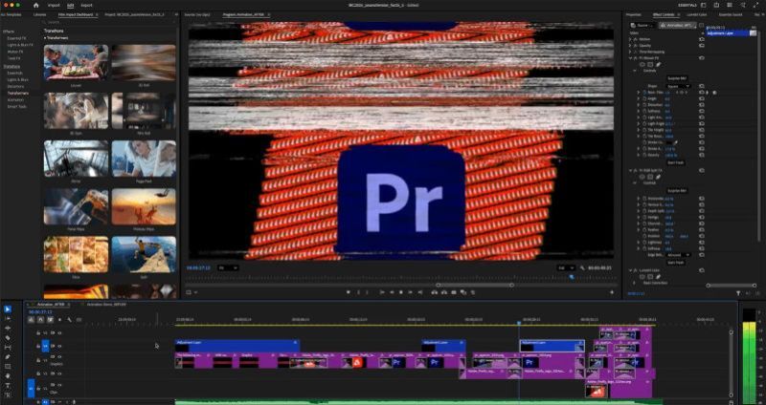Viewport: 766px width, 405px height.
Task: Switch to Animation Demo_BEFORE sequence tab
Action: point(106,304)
